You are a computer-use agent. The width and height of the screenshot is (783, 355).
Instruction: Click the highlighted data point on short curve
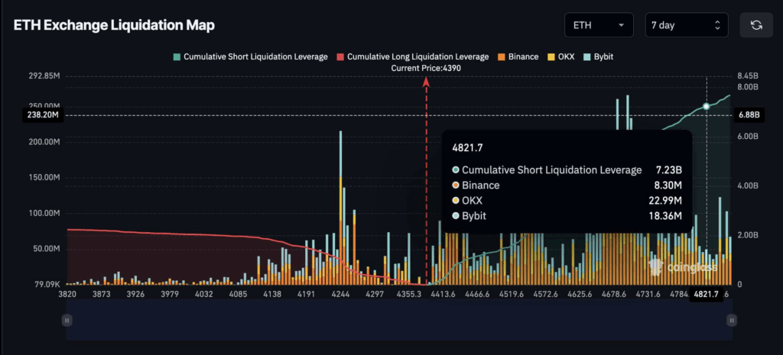pos(707,106)
